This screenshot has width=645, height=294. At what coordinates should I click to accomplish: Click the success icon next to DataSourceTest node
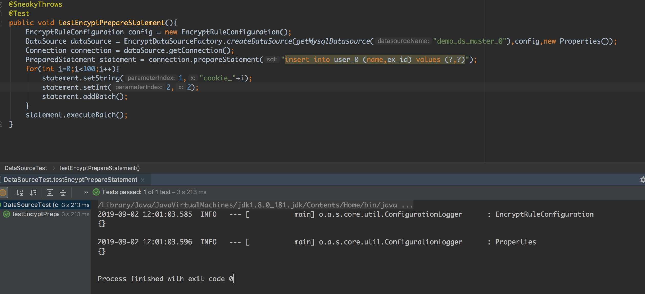[1, 205]
